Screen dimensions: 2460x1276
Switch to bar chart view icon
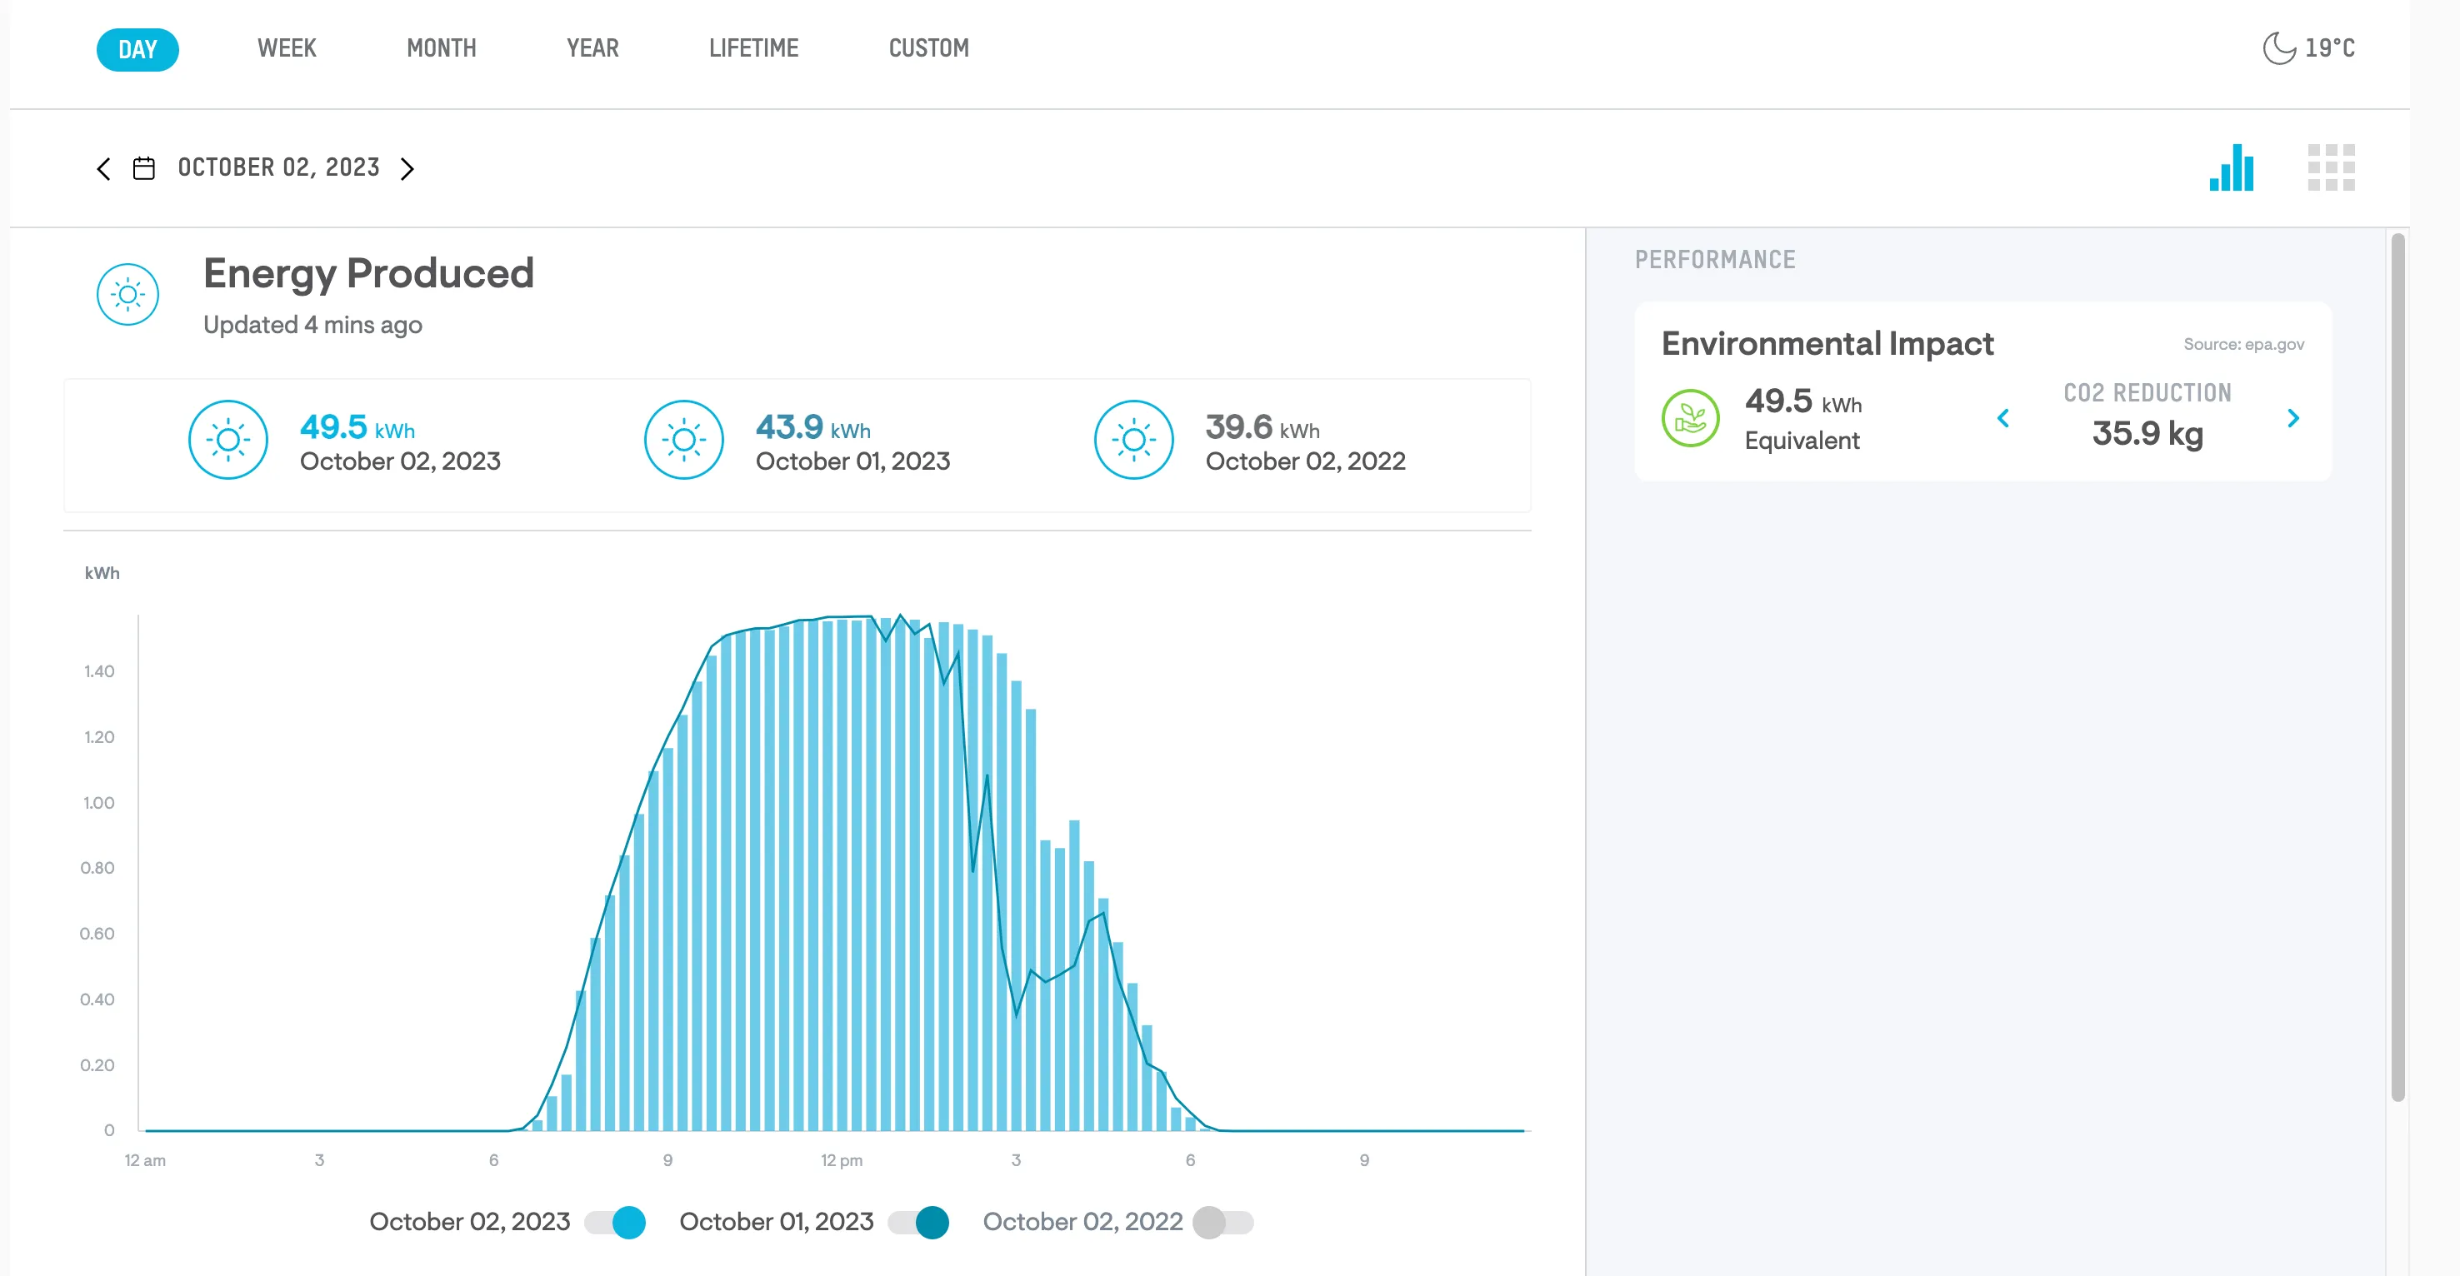tap(2231, 168)
